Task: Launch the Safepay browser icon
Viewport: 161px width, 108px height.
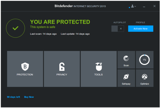Action: coord(126,77)
